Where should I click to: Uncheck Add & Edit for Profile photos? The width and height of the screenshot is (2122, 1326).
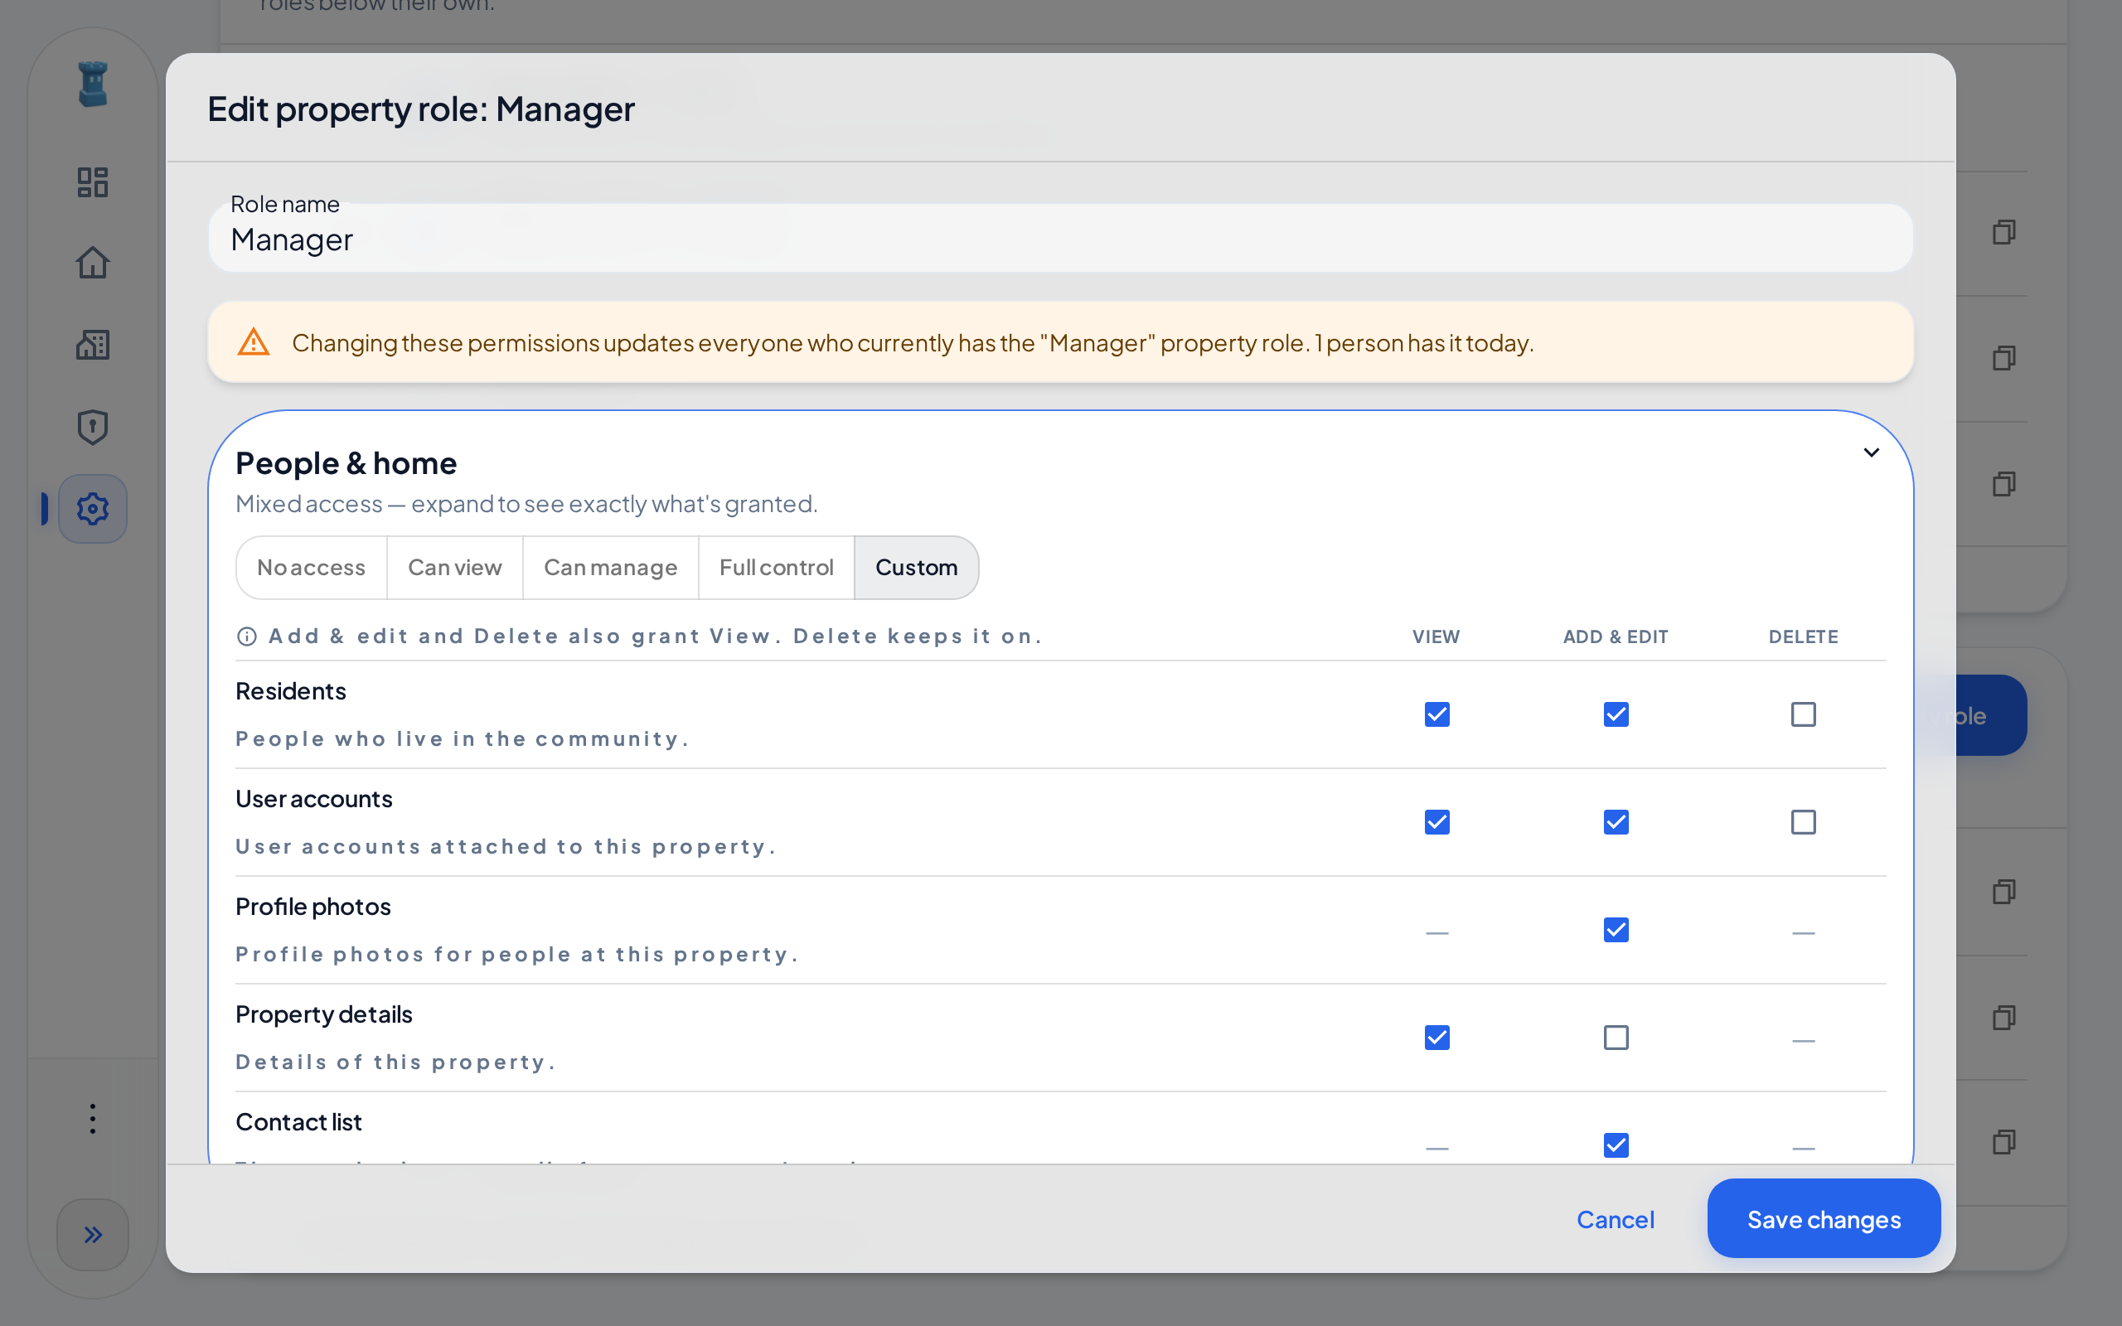click(x=1616, y=931)
